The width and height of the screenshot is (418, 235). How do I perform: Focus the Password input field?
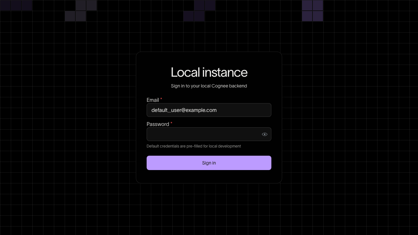209,134
